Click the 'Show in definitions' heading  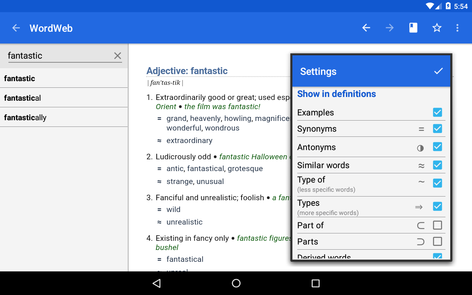coord(336,94)
